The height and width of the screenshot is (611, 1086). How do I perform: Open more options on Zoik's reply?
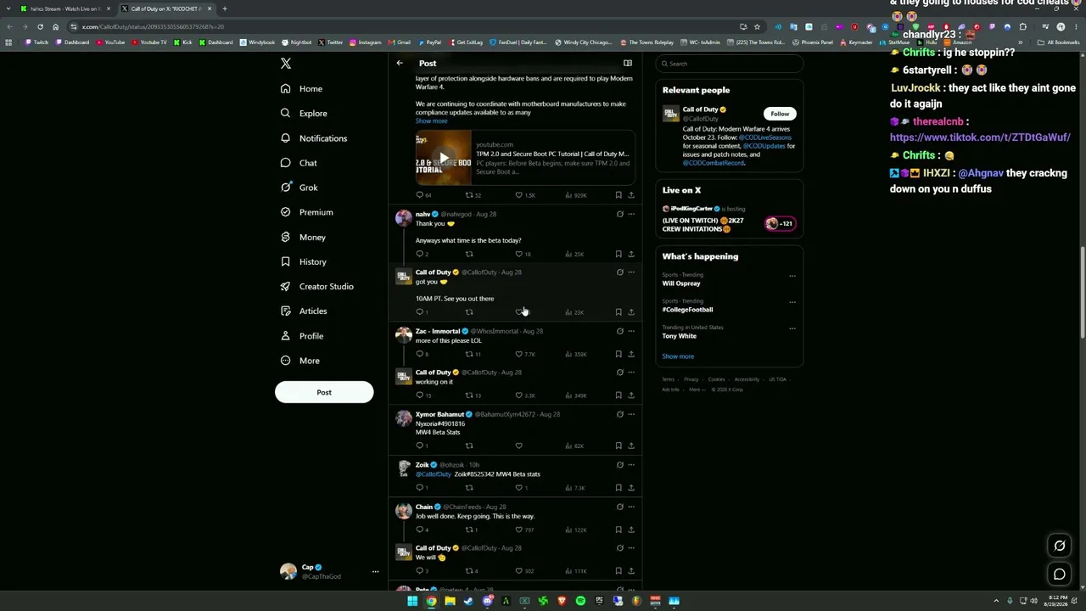coord(631,465)
